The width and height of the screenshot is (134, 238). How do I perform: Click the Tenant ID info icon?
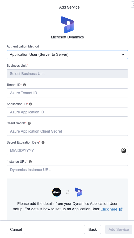[x=24, y=85]
